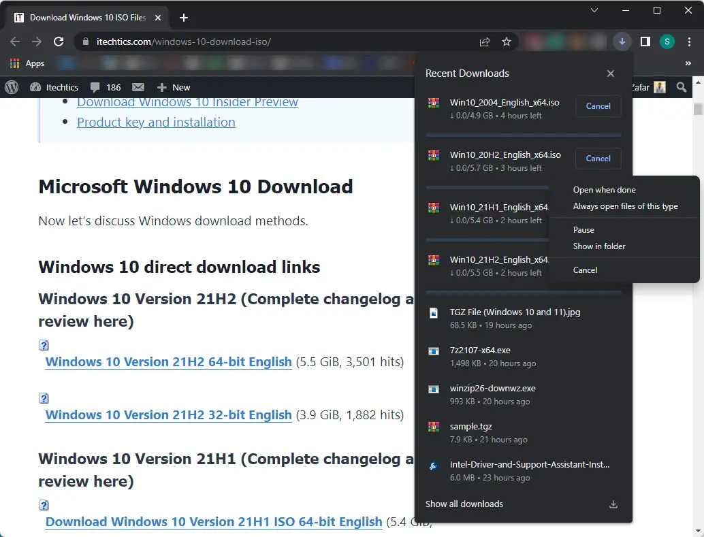Image resolution: width=704 pixels, height=537 pixels.
Task: Click the help icon above 21H2 32-bit link
Action: coord(44,398)
